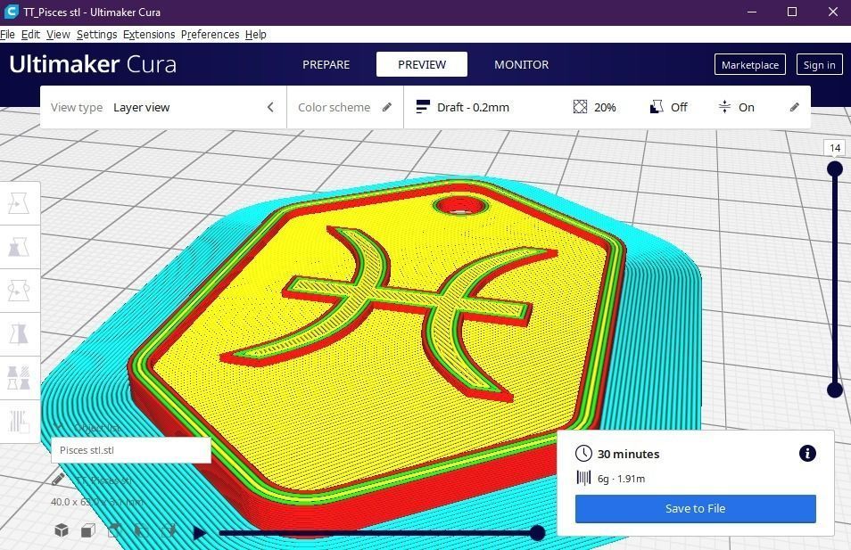Click the 20% infill indicator
Image resolution: width=851 pixels, height=550 pixels.
pyautogui.click(x=595, y=107)
